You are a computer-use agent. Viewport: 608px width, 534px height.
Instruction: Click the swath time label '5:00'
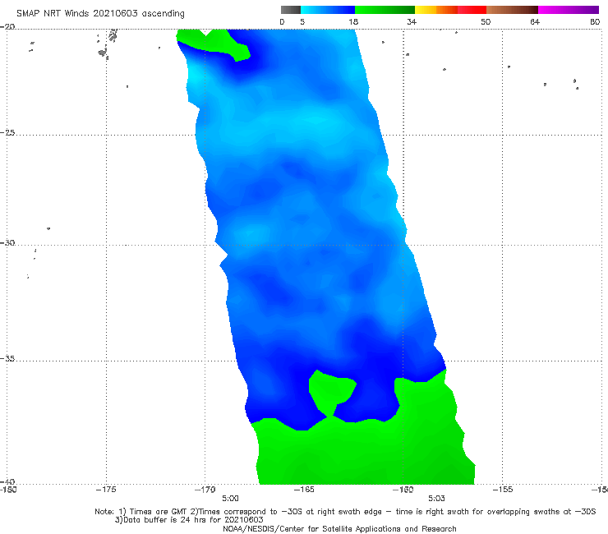(x=230, y=499)
